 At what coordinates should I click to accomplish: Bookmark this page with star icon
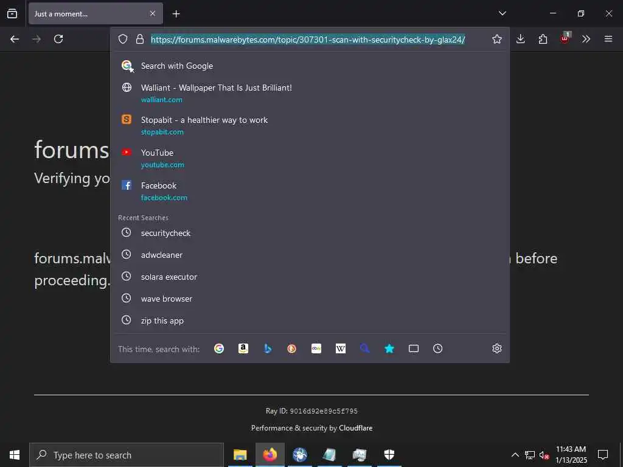(x=496, y=39)
